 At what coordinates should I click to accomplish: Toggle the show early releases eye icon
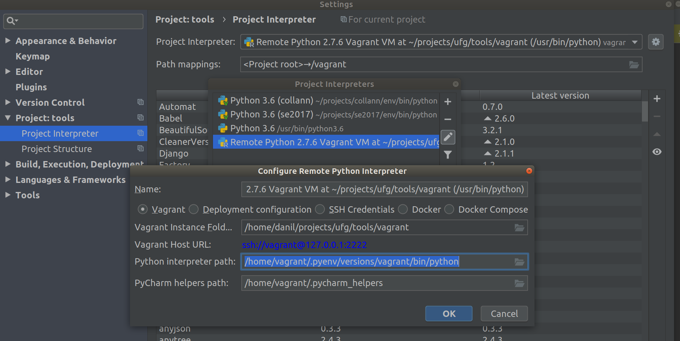(x=657, y=152)
